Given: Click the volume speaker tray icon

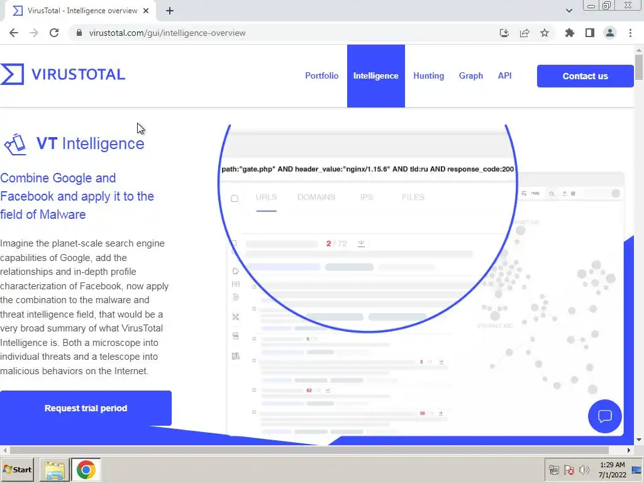Looking at the screenshot, I should click(584, 469).
